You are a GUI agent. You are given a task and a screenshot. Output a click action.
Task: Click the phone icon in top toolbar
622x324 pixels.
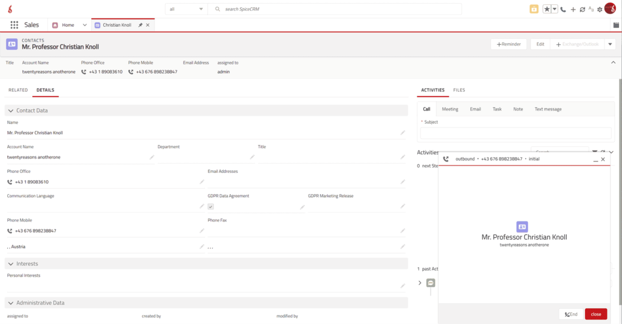point(563,9)
